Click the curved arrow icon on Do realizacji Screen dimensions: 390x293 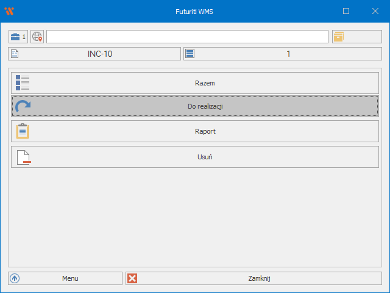click(23, 106)
